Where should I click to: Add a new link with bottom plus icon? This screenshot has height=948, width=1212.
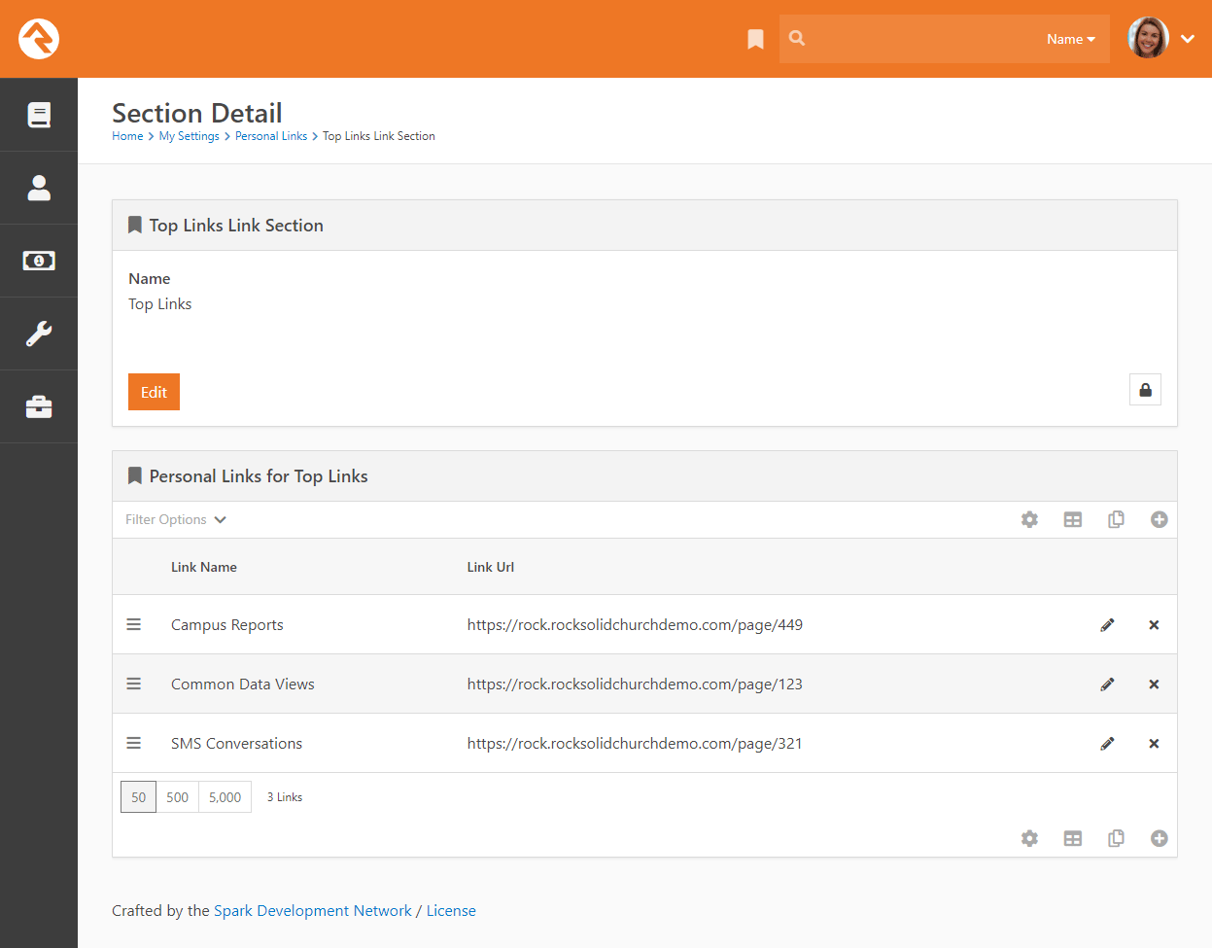point(1159,838)
